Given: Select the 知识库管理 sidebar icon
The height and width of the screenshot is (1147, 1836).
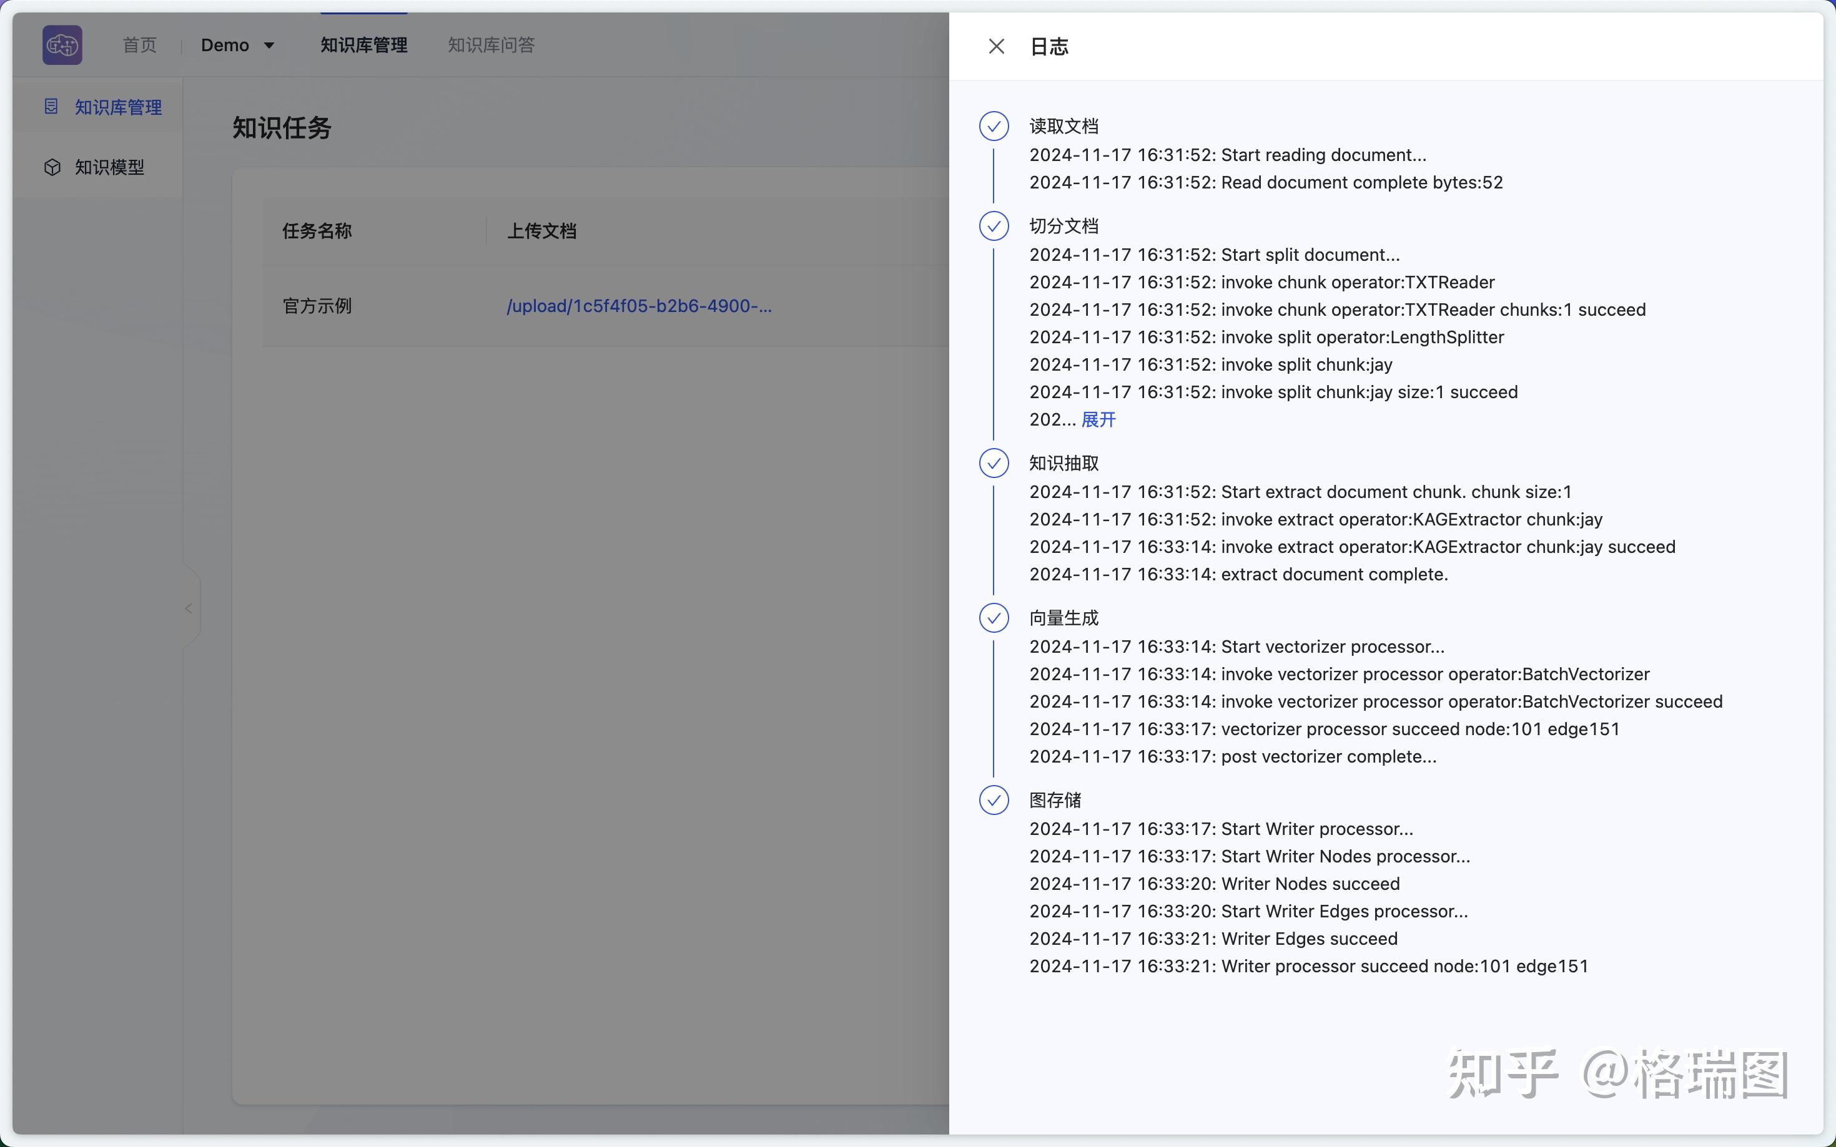Looking at the screenshot, I should (51, 106).
